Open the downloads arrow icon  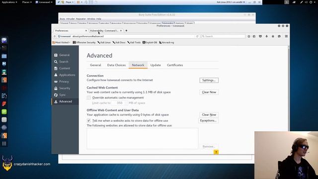tap(267, 36)
